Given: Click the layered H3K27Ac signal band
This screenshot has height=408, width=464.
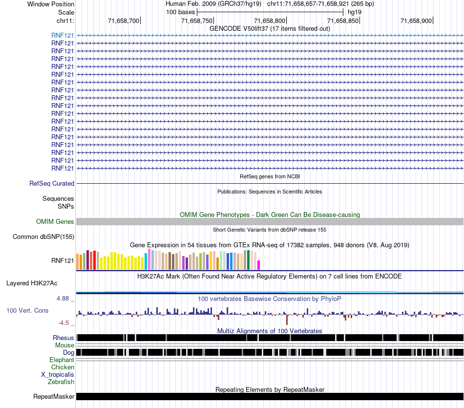Looking at the screenshot, I should coord(270,293).
